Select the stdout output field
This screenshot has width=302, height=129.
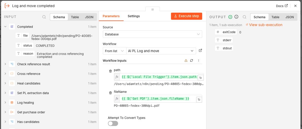pyautogui.click(x=224, y=48)
